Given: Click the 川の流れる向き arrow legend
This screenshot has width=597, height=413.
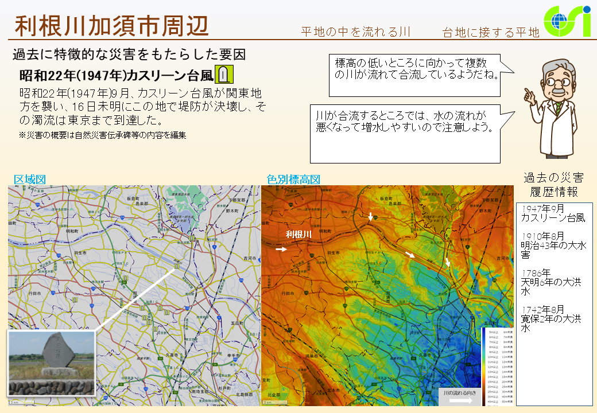Looking at the screenshot, I should (460, 396).
